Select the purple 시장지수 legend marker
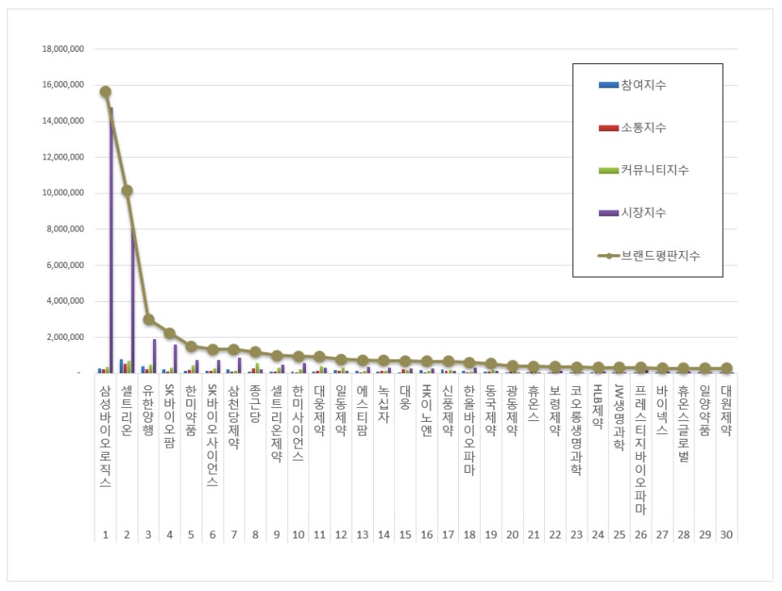Image resolution: width=782 pixels, height=591 pixels. click(608, 213)
